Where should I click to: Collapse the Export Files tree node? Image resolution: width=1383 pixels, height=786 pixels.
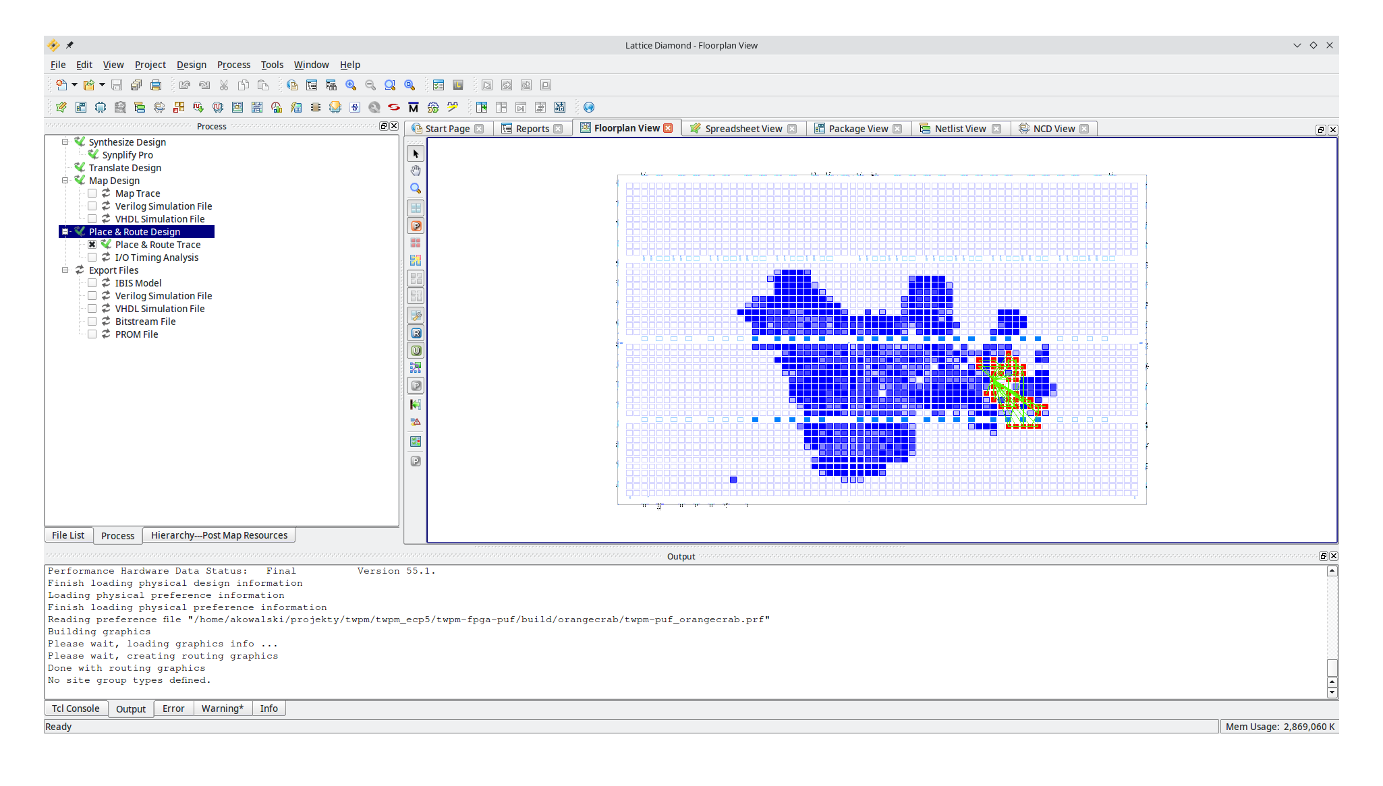click(65, 270)
